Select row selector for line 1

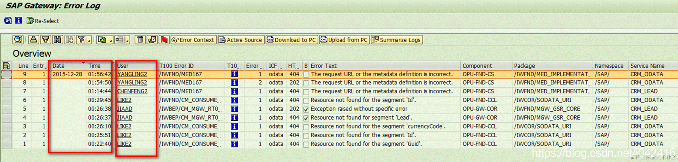[x=7, y=144]
